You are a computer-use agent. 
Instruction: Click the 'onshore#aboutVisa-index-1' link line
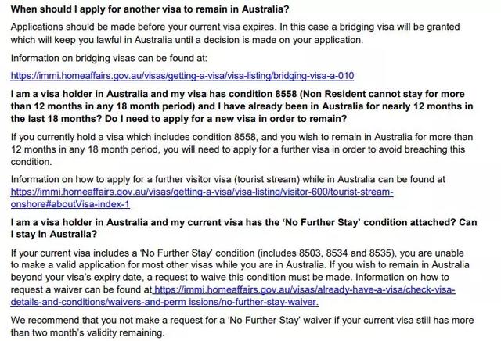pos(70,203)
